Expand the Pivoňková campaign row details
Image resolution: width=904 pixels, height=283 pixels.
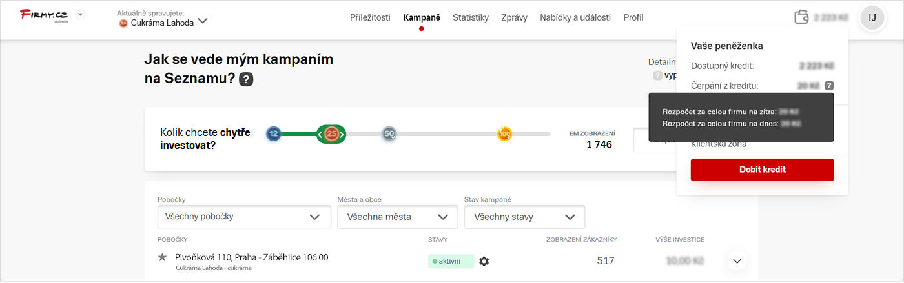737,261
